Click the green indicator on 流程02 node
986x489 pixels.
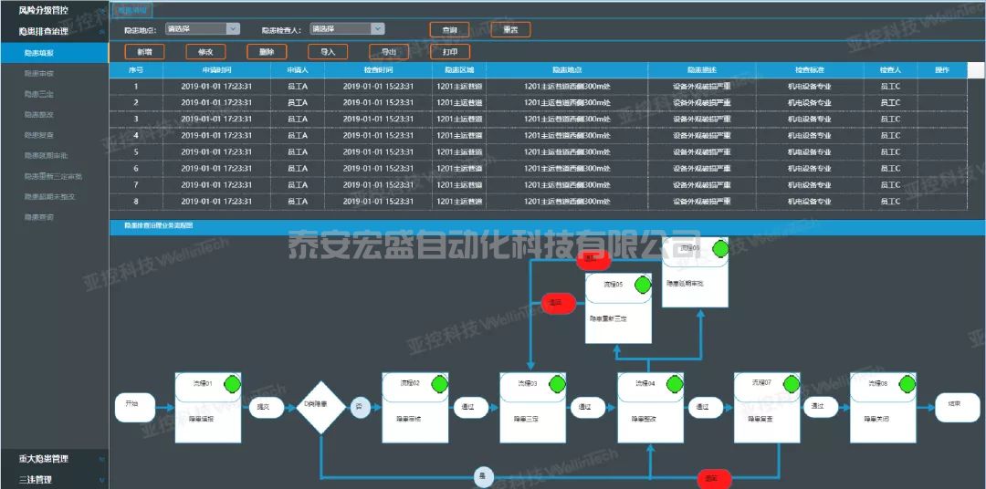coord(436,384)
